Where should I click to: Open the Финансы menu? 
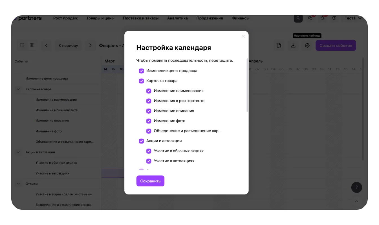240,18
